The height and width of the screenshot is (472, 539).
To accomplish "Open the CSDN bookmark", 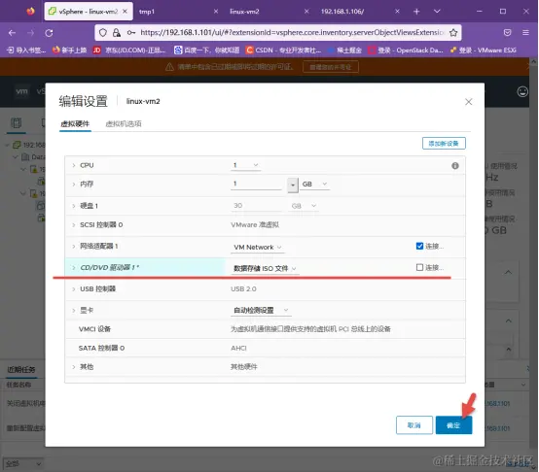I will [x=283, y=51].
